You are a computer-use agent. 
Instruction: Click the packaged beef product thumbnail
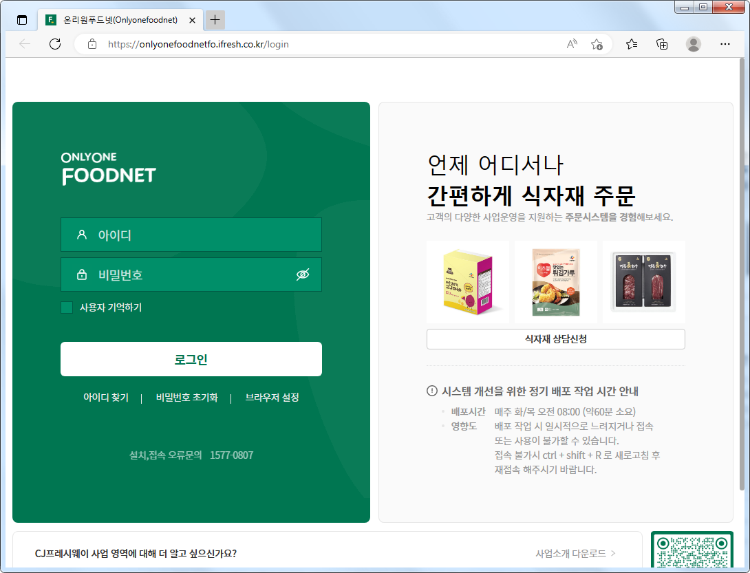(x=644, y=282)
